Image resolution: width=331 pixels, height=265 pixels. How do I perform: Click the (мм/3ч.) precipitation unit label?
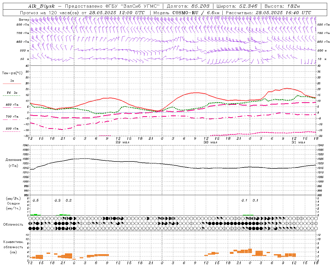click(13, 198)
